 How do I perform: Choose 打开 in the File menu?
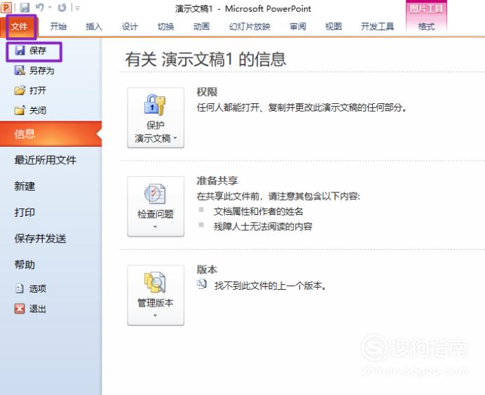30,91
